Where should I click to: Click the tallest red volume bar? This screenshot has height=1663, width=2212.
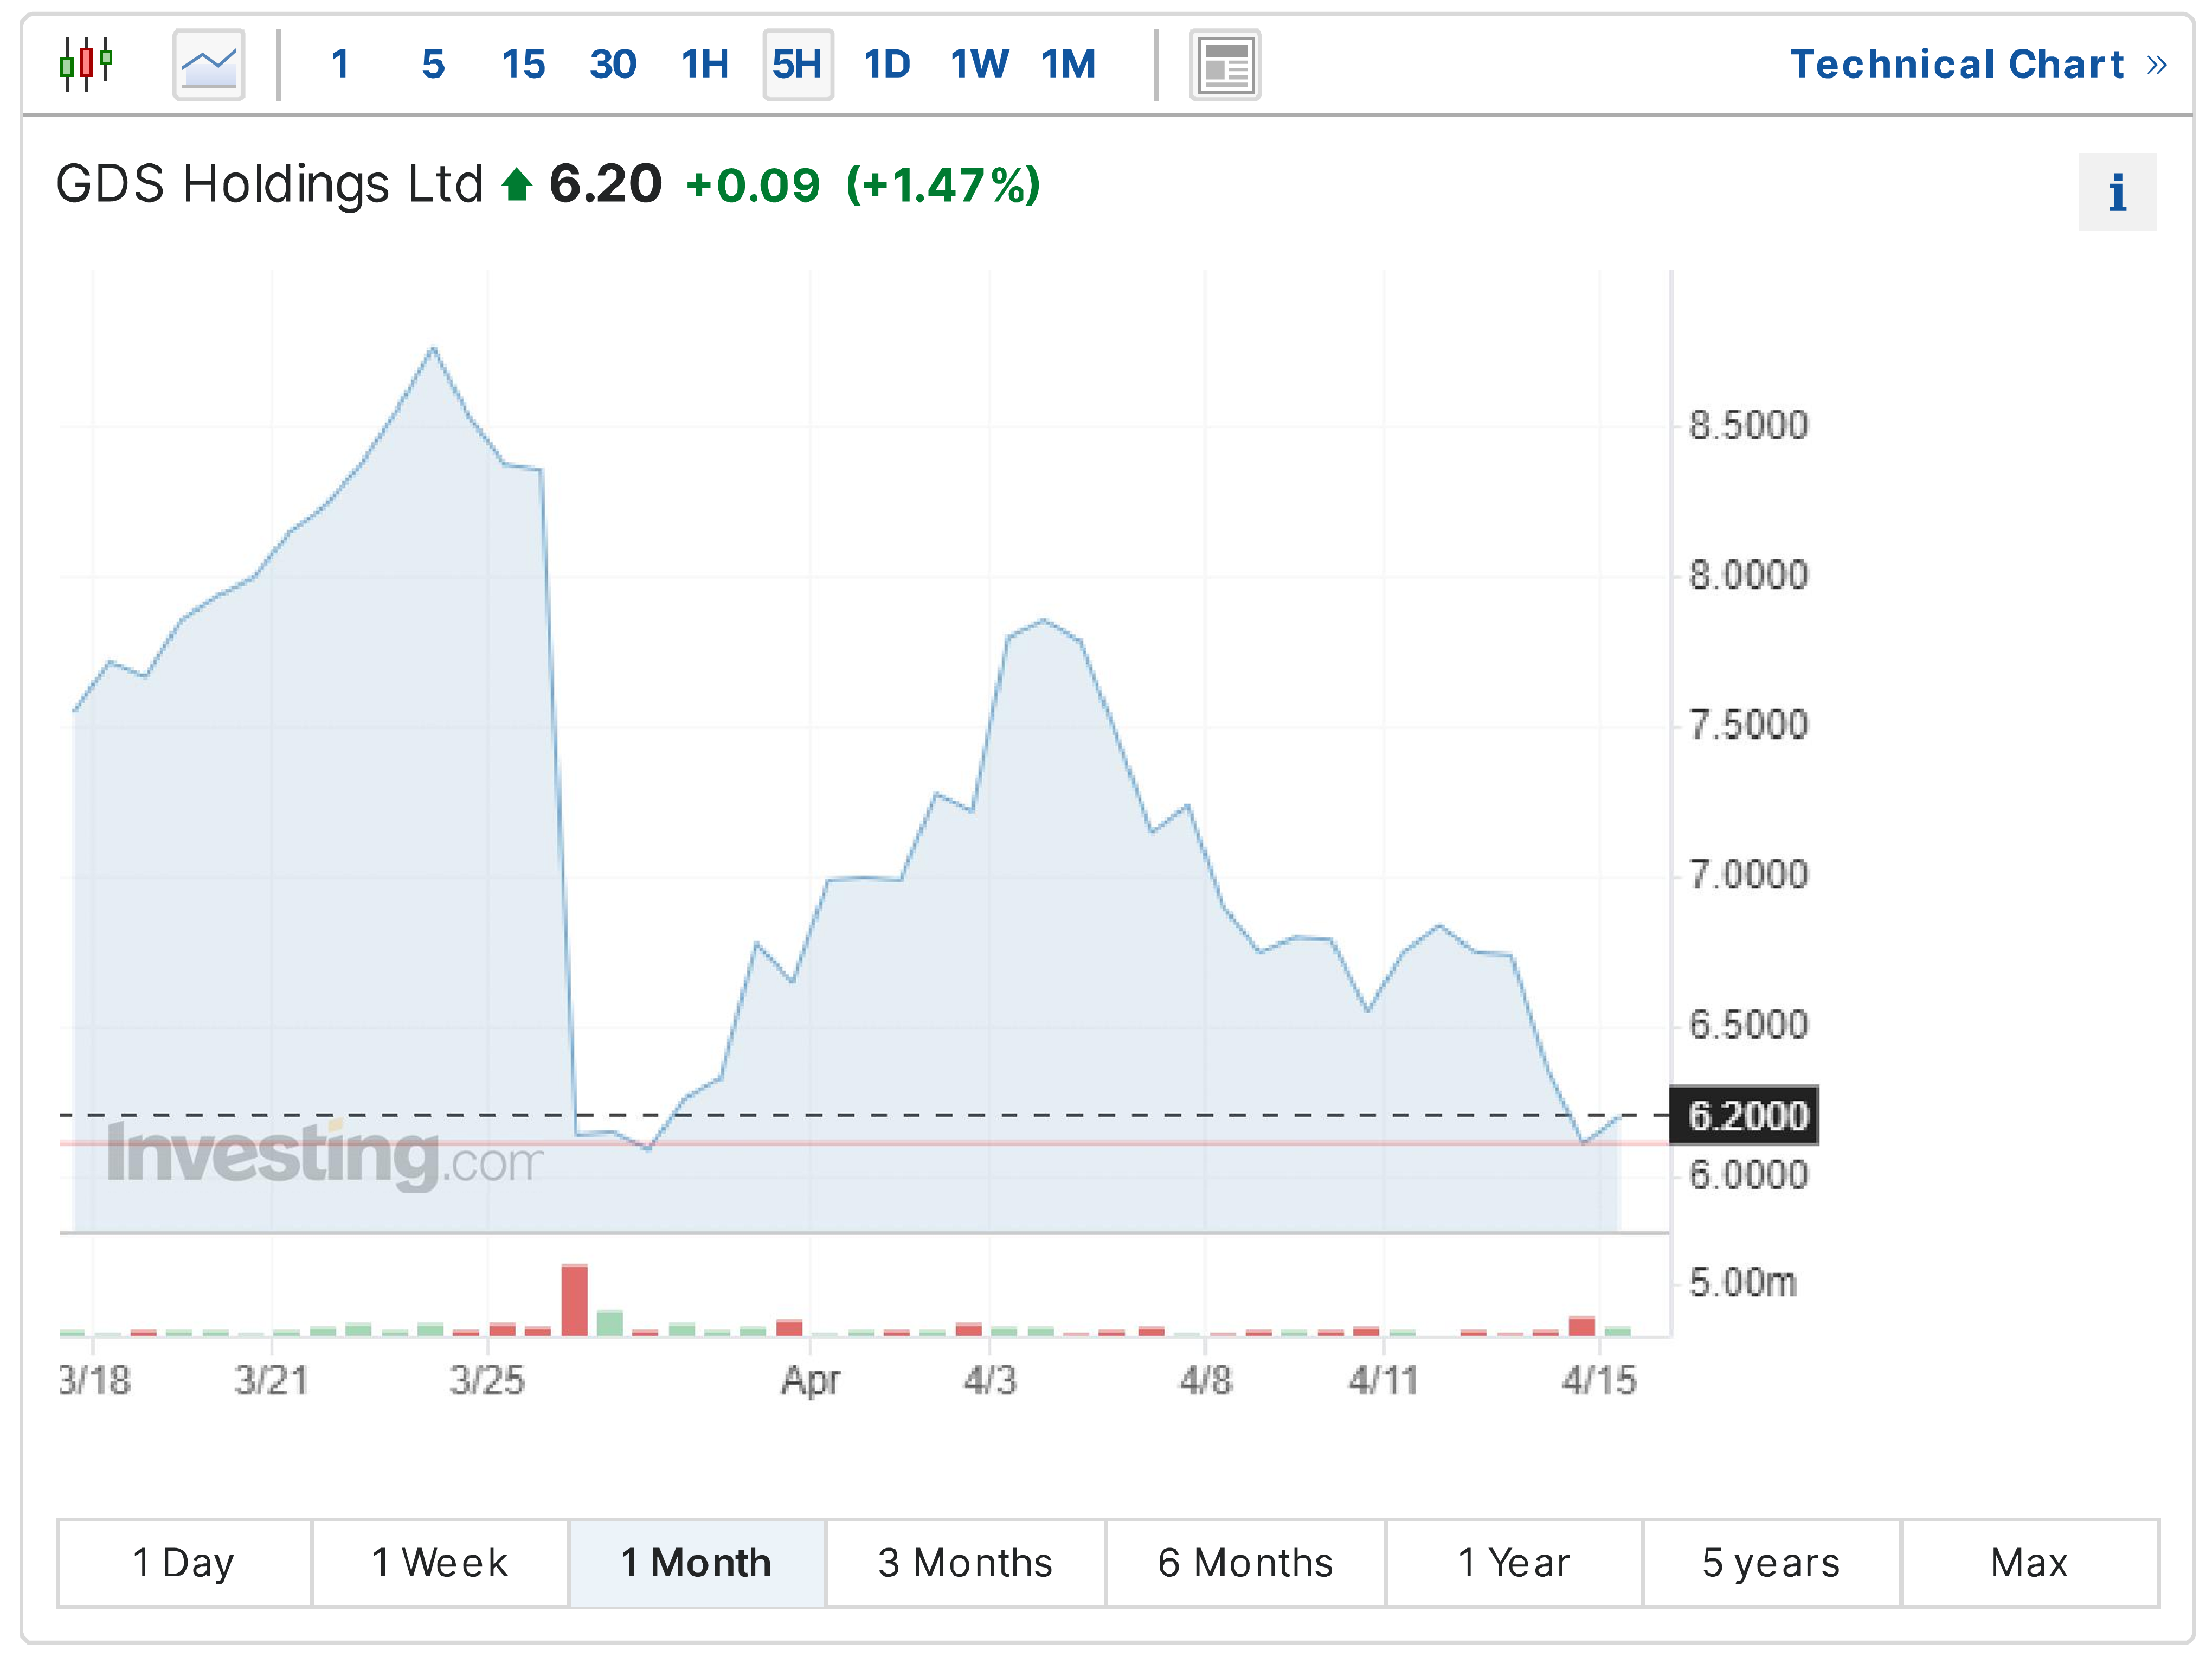[x=574, y=1300]
